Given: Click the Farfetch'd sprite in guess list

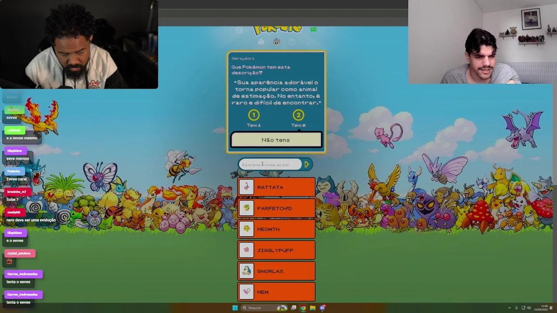Looking at the screenshot, I should click(x=247, y=208).
